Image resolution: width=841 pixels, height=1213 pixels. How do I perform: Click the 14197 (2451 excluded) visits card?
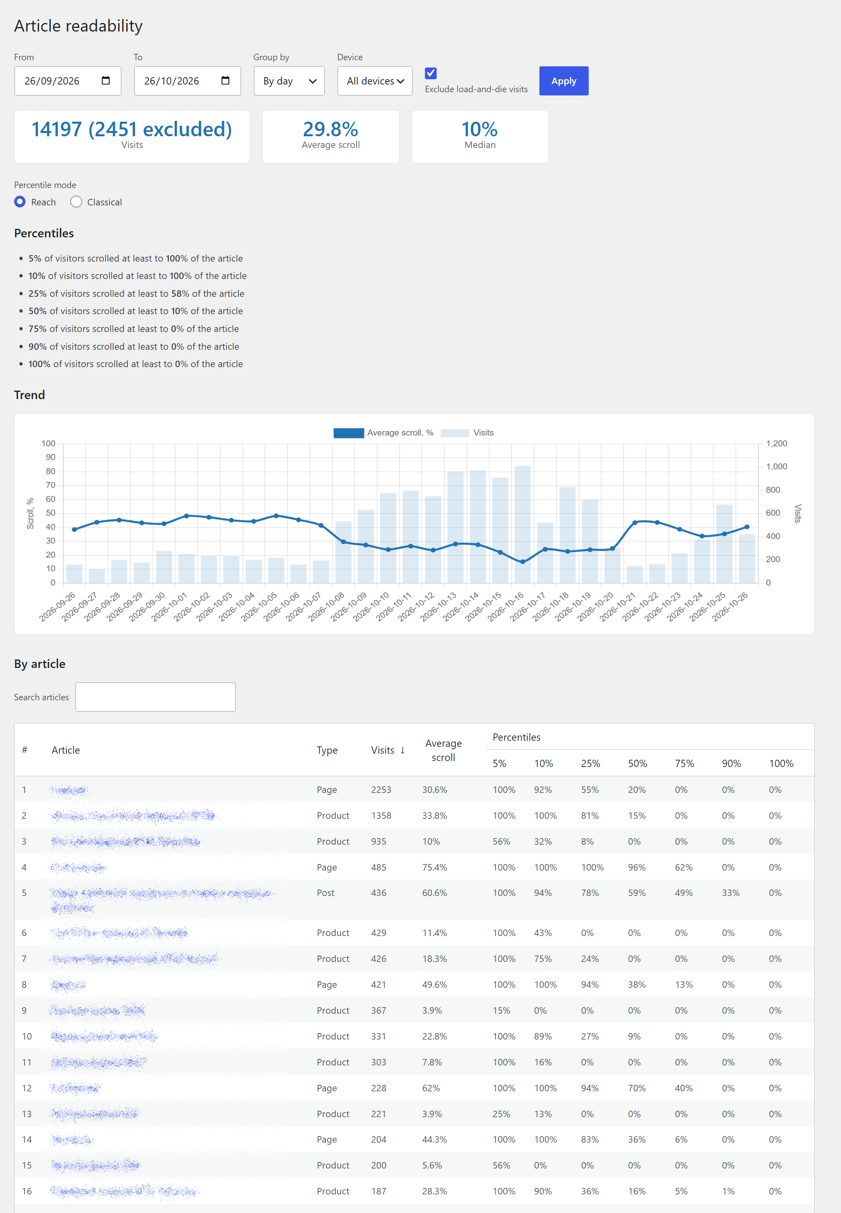tap(132, 137)
